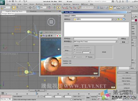Expand the History path dropdown
The width and height of the screenshot is (138, 101).
(x=124, y=16)
